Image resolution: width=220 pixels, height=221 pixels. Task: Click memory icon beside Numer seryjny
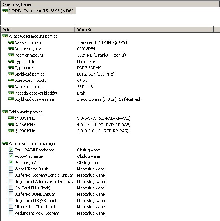(x=11, y=49)
